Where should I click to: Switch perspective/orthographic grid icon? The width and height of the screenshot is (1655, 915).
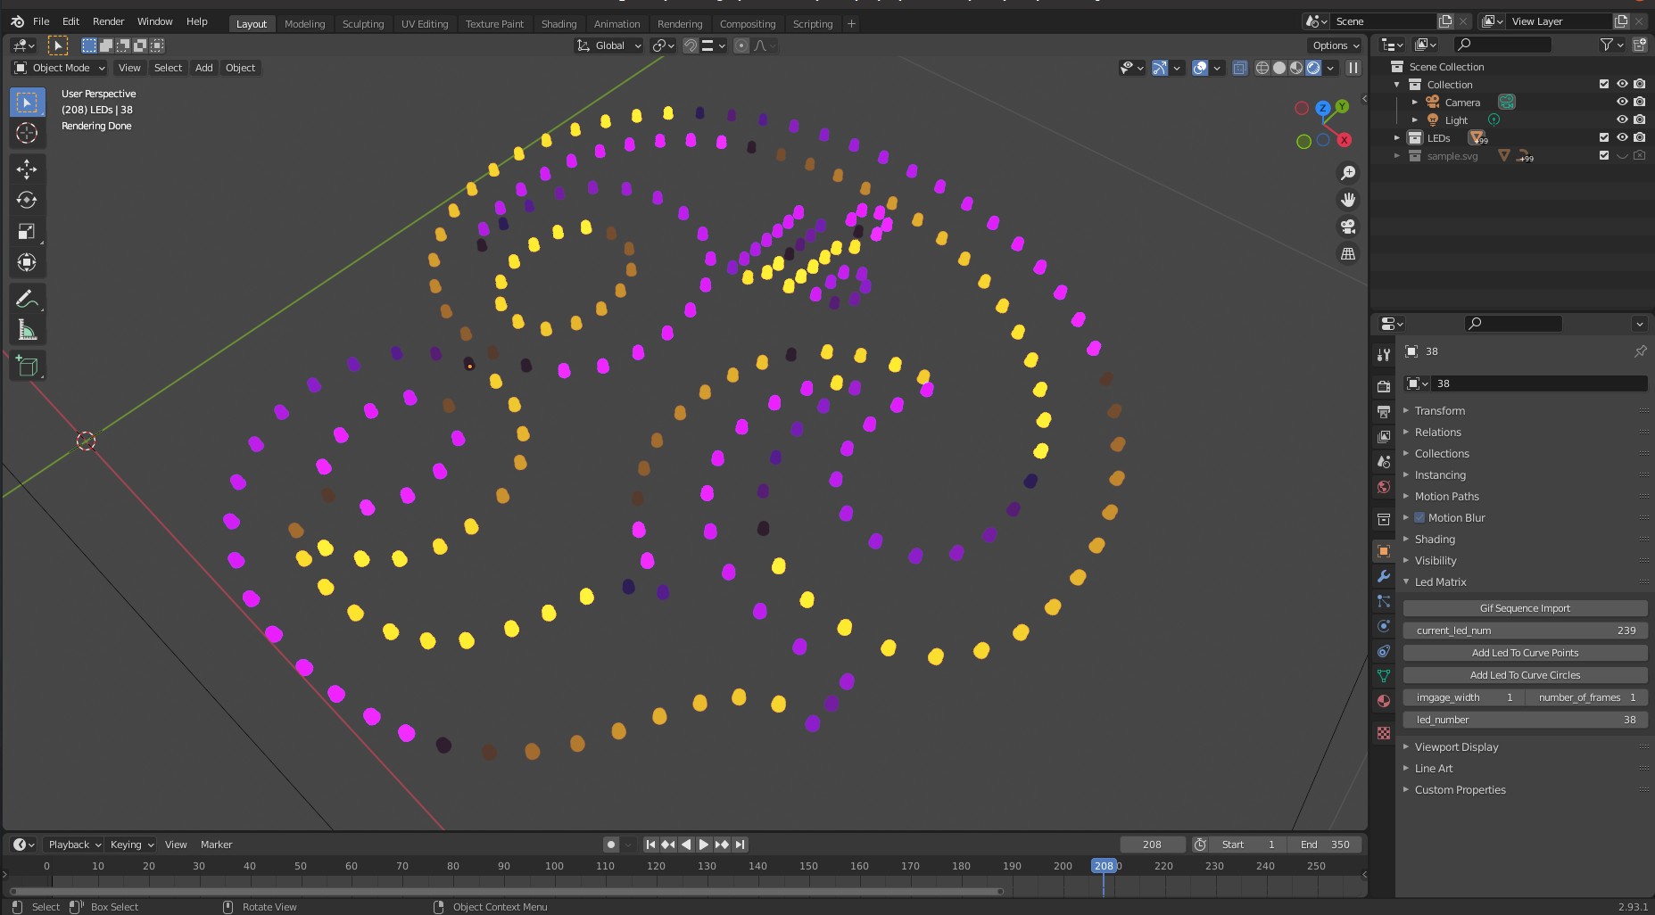pos(1348,254)
